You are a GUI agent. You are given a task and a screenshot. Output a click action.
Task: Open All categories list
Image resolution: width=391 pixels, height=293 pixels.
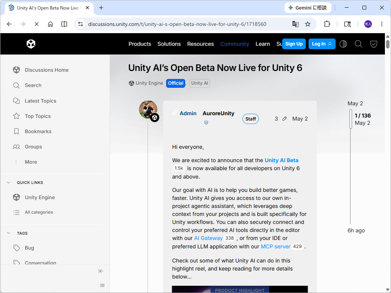point(39,212)
